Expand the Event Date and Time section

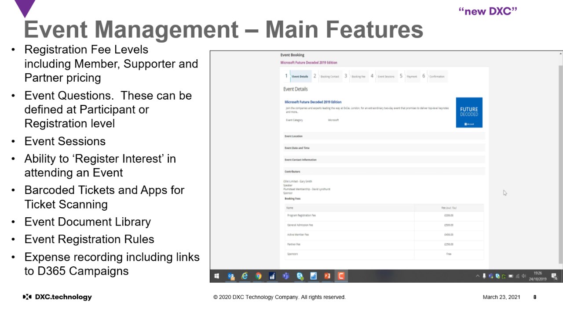[x=384, y=148]
